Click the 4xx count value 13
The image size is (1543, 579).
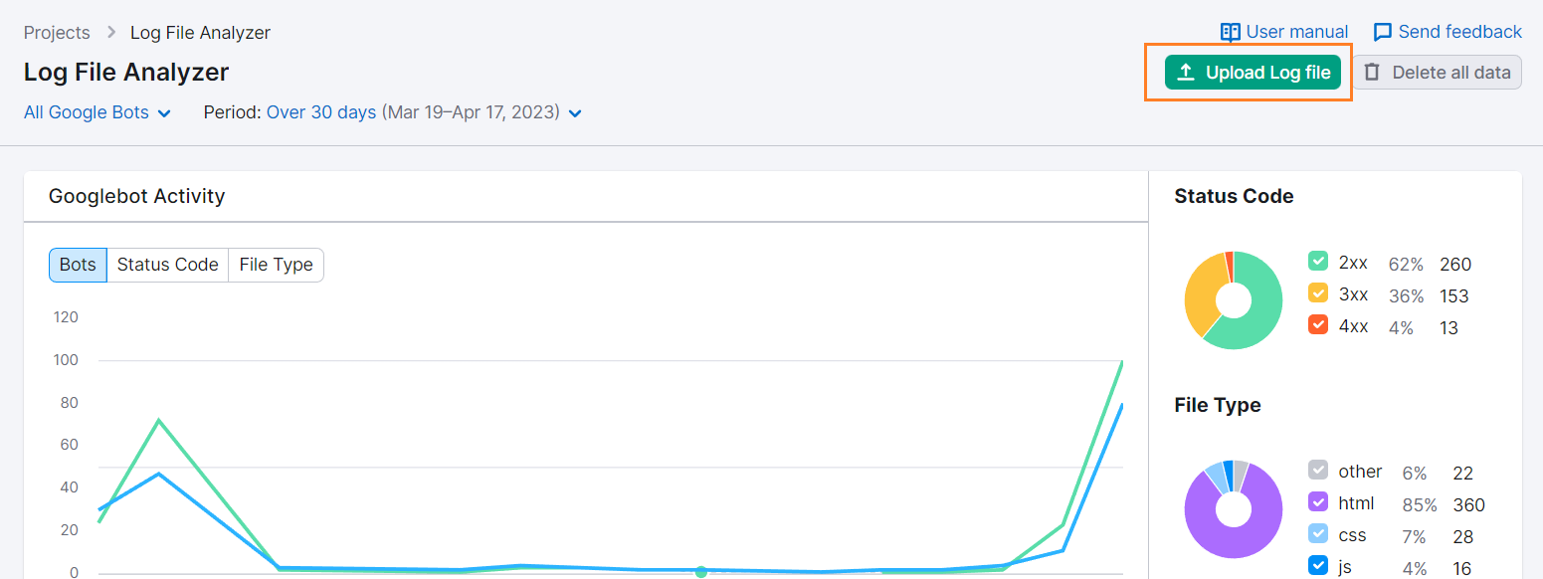point(1448,328)
